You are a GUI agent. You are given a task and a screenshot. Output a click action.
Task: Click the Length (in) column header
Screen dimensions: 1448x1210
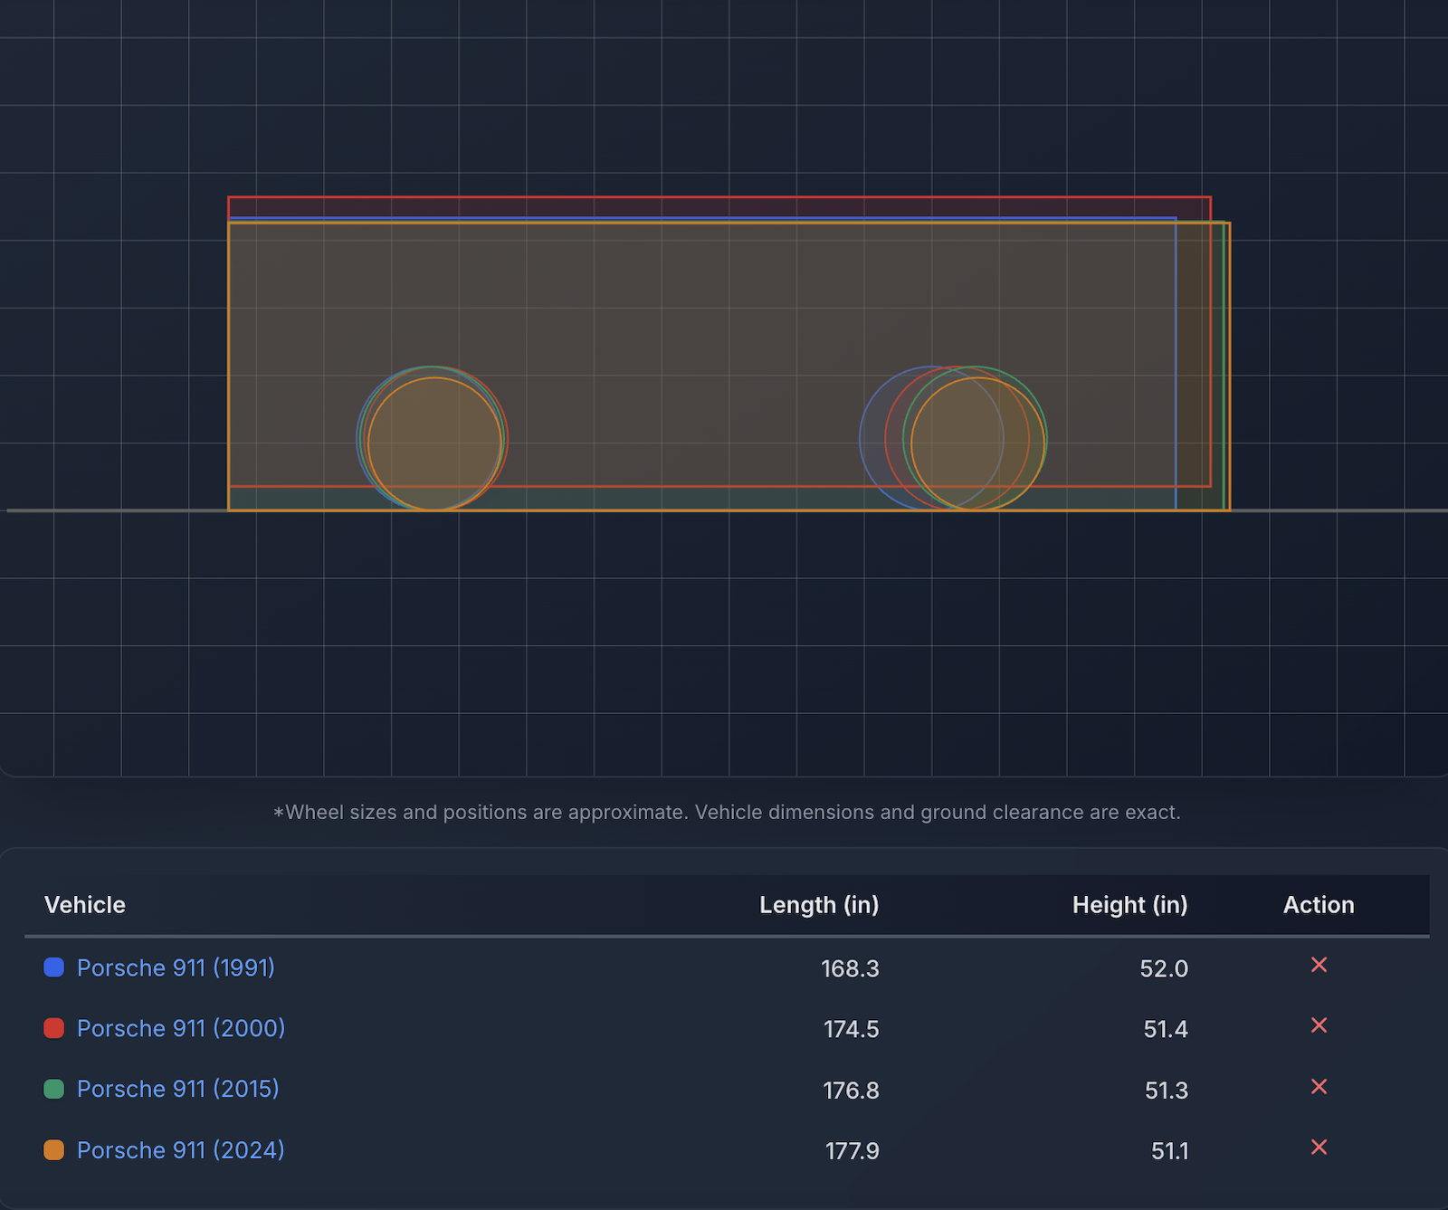819,905
